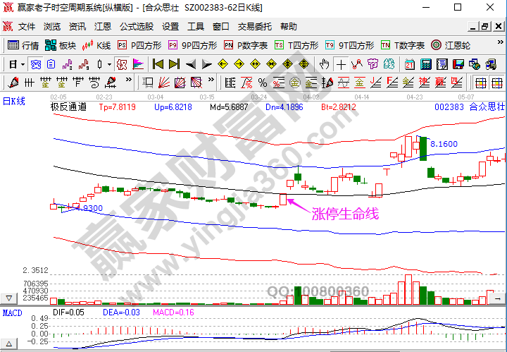Click the save floppy disk icon

(458, 64)
